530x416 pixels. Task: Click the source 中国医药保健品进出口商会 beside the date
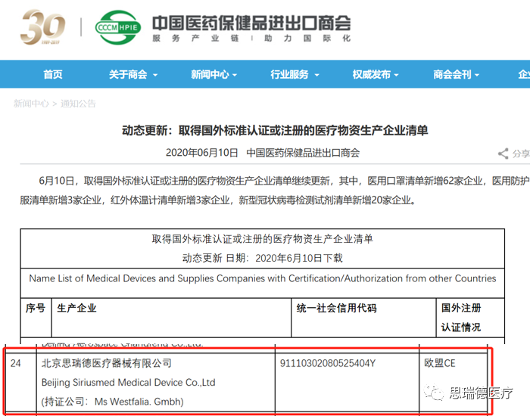pyautogui.click(x=303, y=153)
